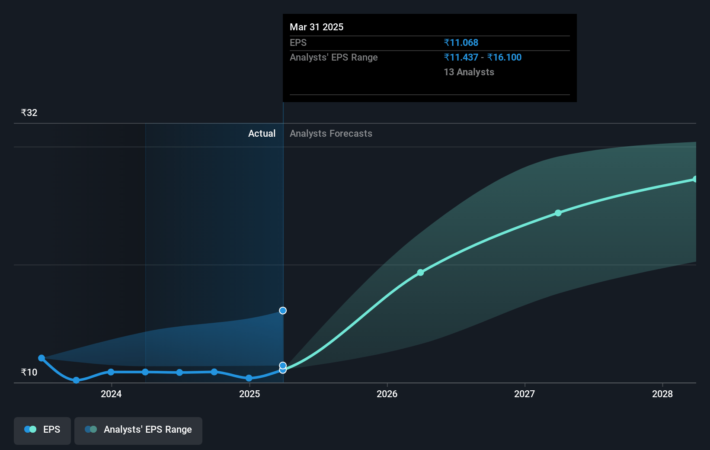Viewport: 710px width, 450px height.
Task: Select the upper analyst range marker at Mar 2025
Action: tap(283, 310)
